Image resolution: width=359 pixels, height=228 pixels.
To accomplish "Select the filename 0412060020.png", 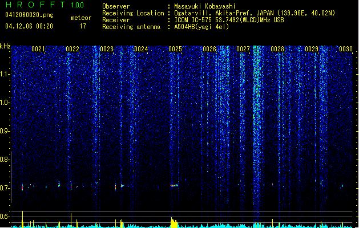I will (x=29, y=15).
